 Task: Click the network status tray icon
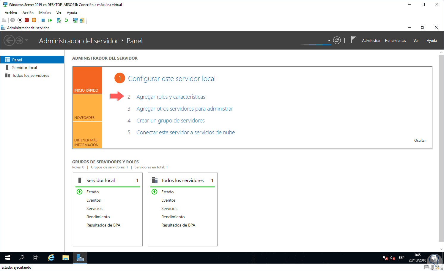pyautogui.click(x=386, y=258)
